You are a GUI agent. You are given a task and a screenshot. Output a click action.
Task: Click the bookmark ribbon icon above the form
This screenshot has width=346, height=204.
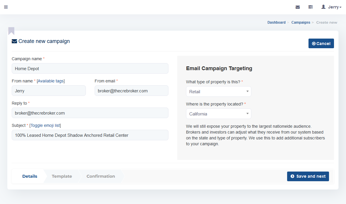coord(11,31)
